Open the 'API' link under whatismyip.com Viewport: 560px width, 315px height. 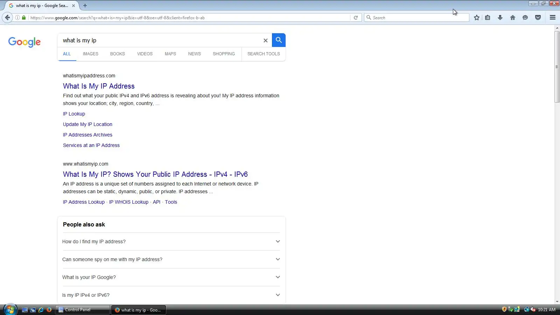156,202
